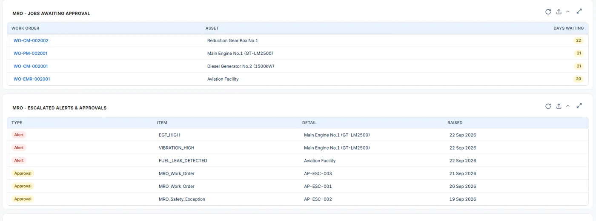Click the Alert badge for EGT_HIGH
This screenshot has height=221, width=596.
(19, 135)
